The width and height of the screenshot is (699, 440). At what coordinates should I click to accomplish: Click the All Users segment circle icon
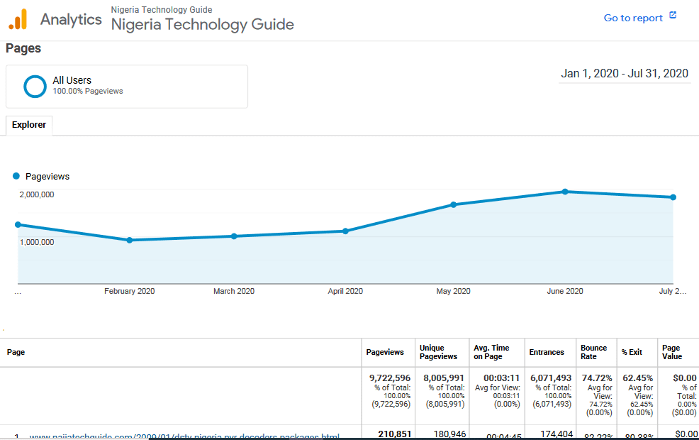[x=35, y=86]
